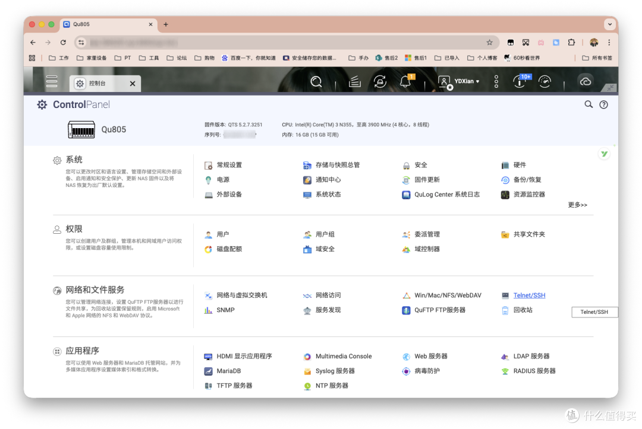
Task: Click the 权限 category heading
Action: pos(74,229)
